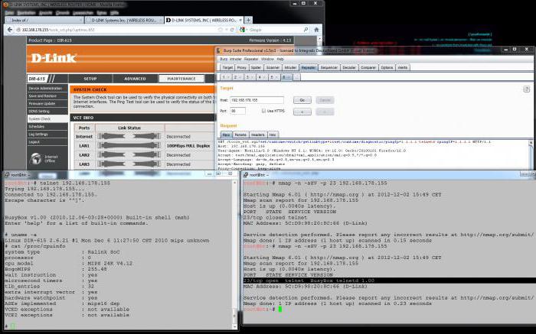
Task: Open the SETUP tab on router page
Action: pos(90,79)
